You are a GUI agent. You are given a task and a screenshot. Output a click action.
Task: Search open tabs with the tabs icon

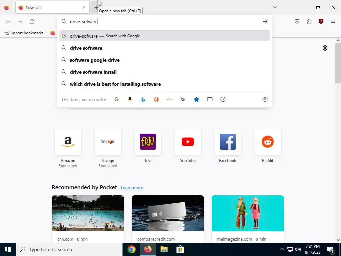point(210,99)
